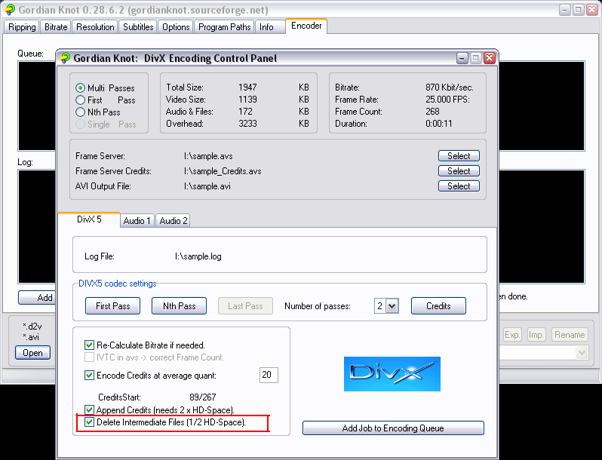Open the Options tab in main window
The image size is (602, 460).
coord(176,27)
